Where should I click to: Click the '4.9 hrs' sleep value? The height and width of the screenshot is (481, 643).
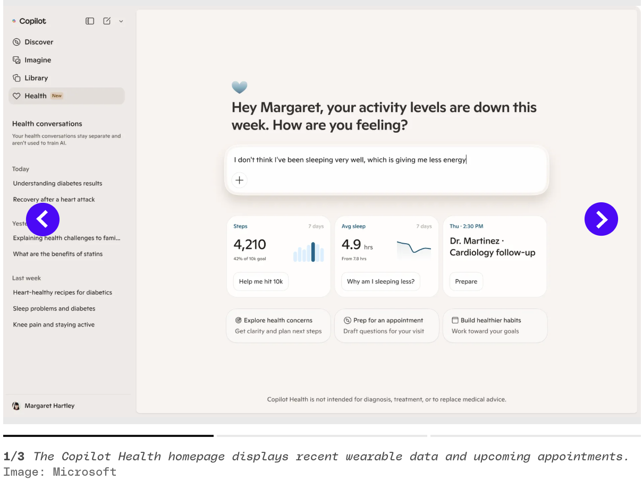pyautogui.click(x=357, y=245)
